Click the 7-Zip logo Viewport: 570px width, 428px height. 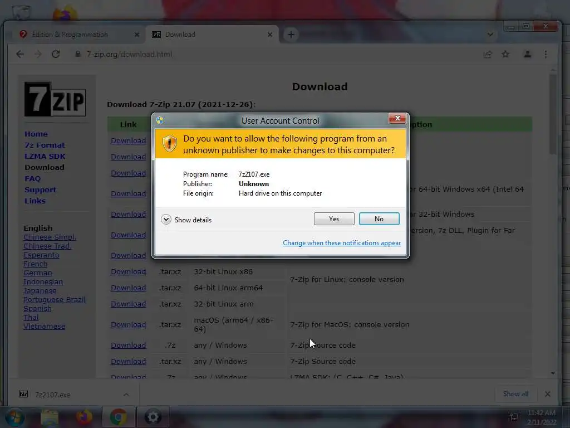tap(55, 99)
